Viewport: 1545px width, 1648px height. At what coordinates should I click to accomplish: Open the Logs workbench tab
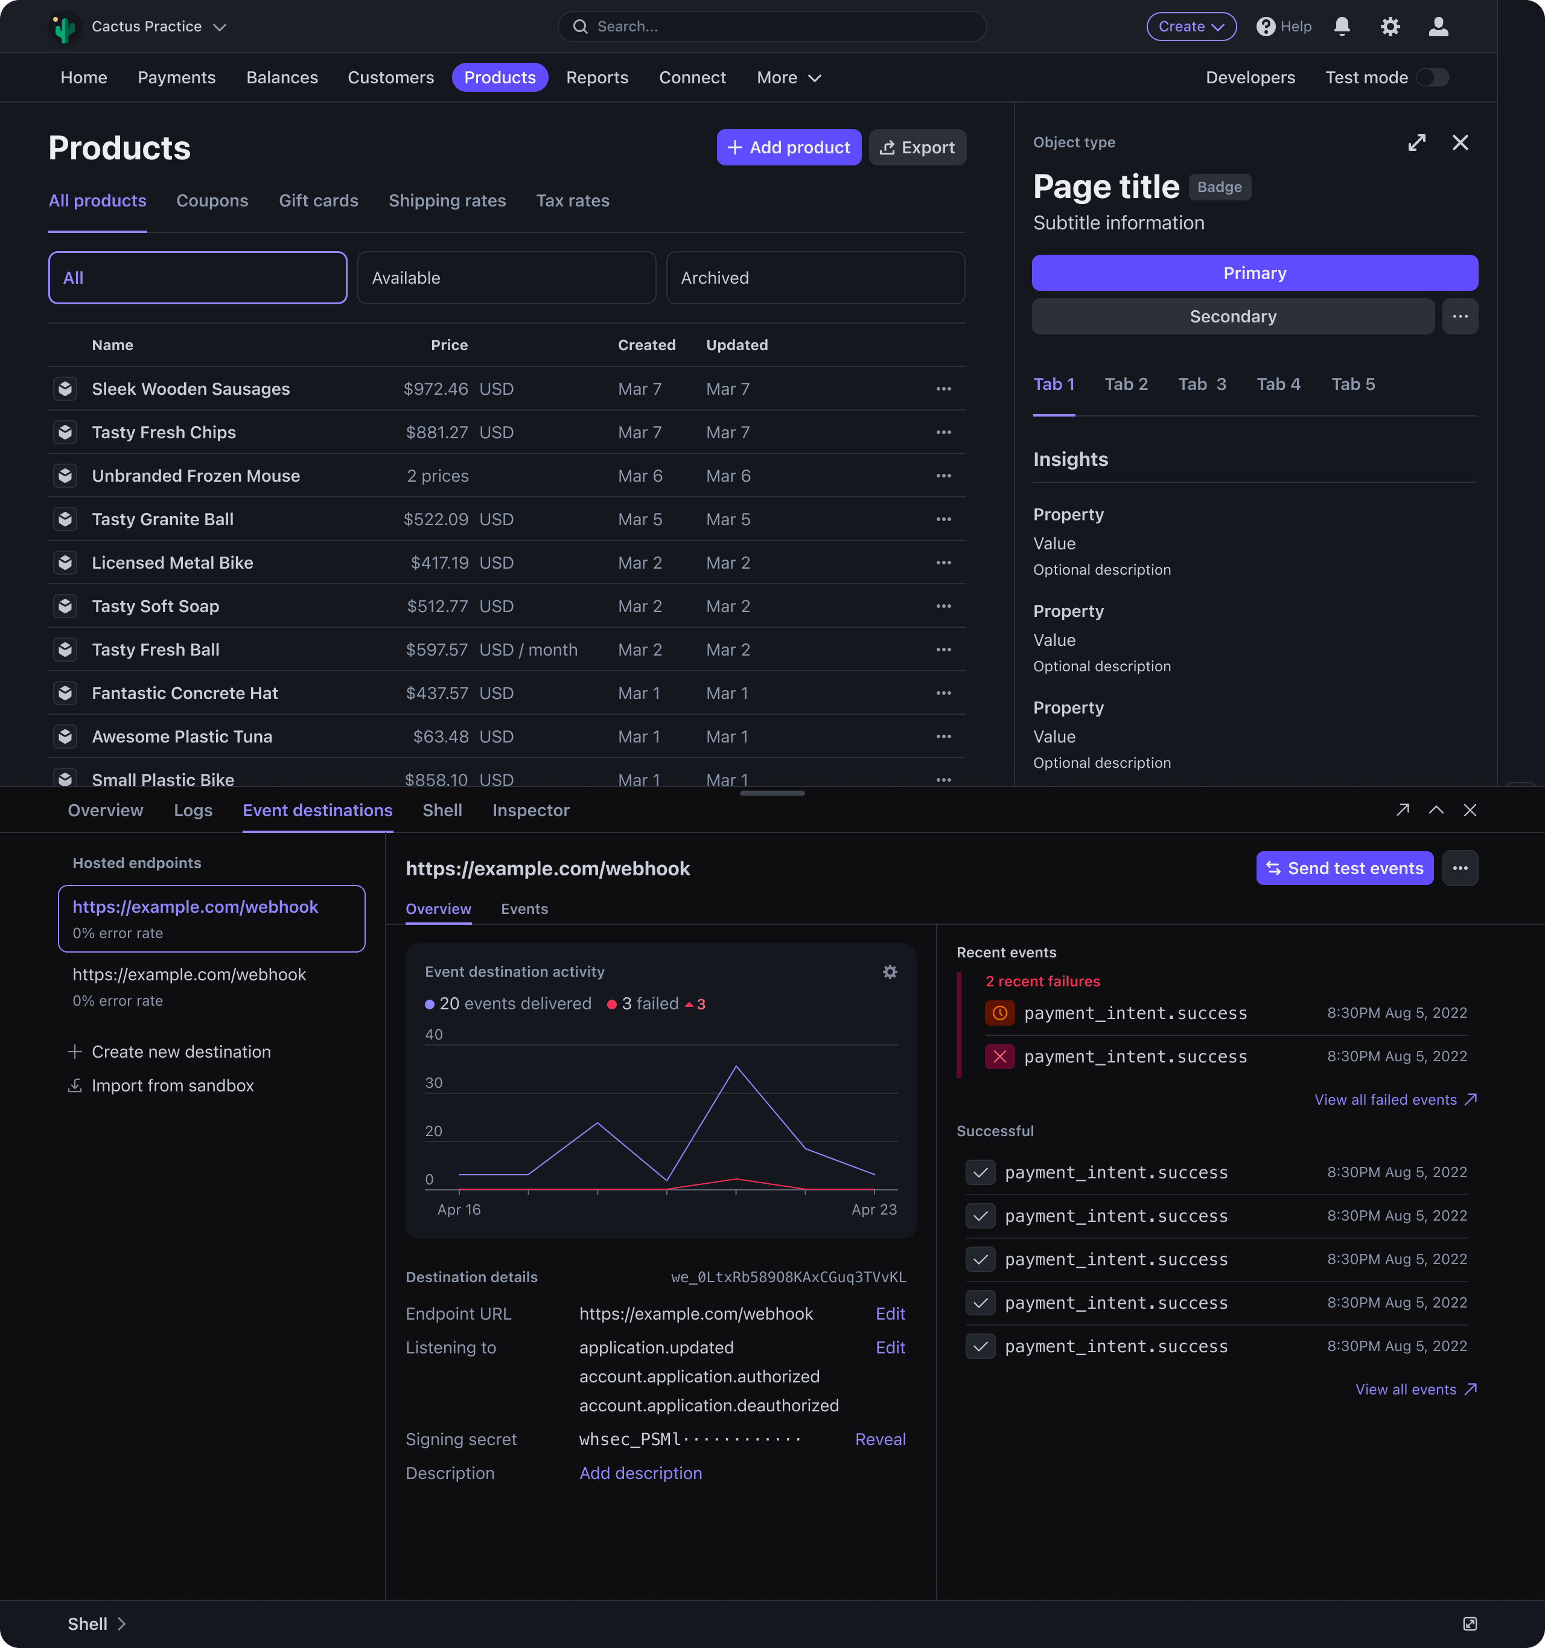(193, 810)
